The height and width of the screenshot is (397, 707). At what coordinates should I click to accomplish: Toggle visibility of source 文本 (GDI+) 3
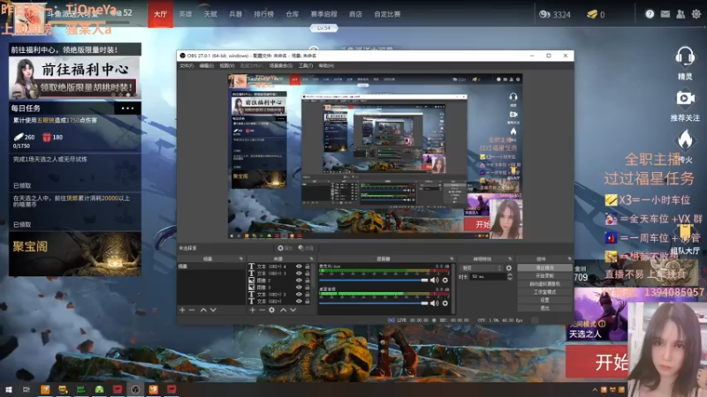point(299,273)
